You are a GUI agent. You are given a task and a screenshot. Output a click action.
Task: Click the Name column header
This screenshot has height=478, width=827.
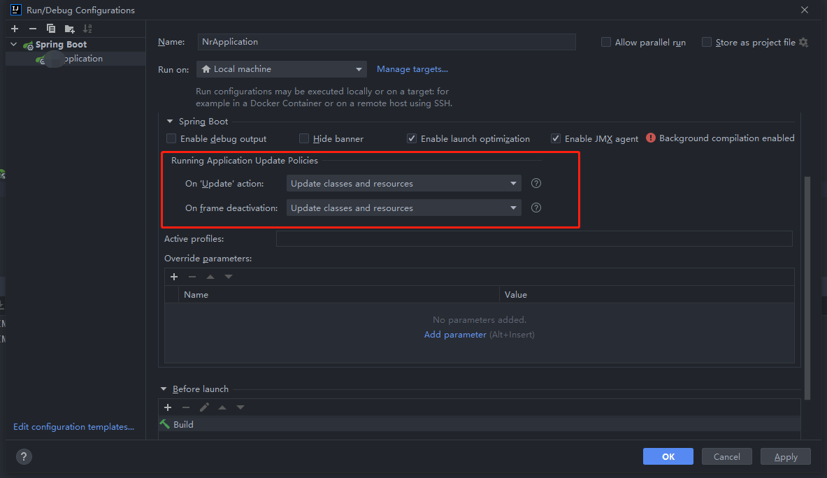[x=338, y=295]
